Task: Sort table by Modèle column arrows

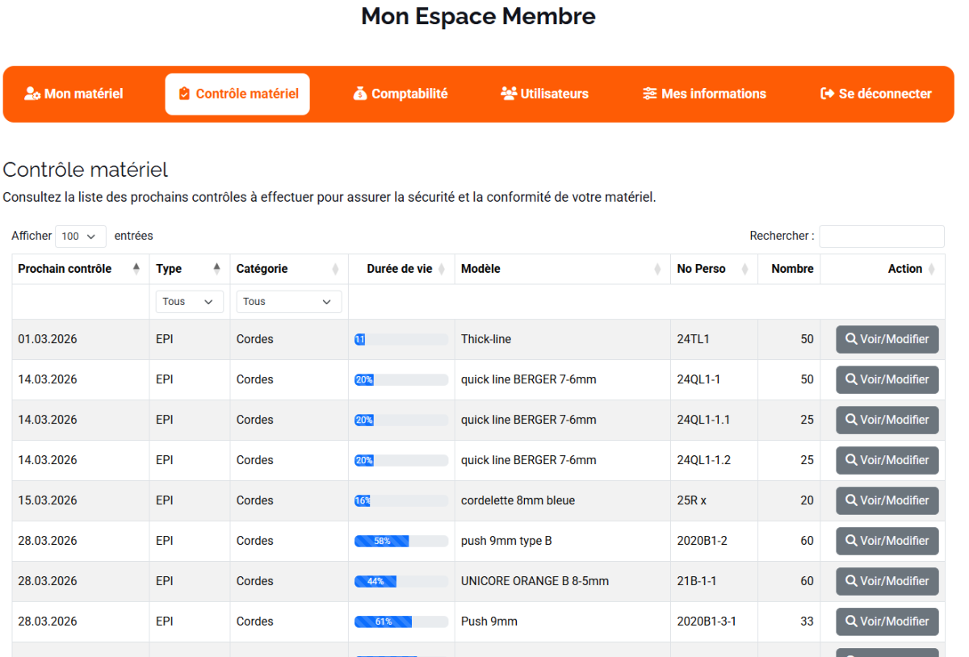Action: click(657, 269)
